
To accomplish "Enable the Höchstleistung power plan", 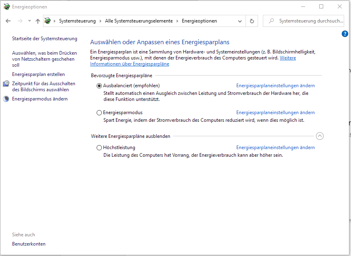I will click(99, 147).
